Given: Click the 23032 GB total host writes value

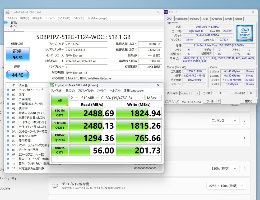Looking at the screenshot, I should coord(150,50).
